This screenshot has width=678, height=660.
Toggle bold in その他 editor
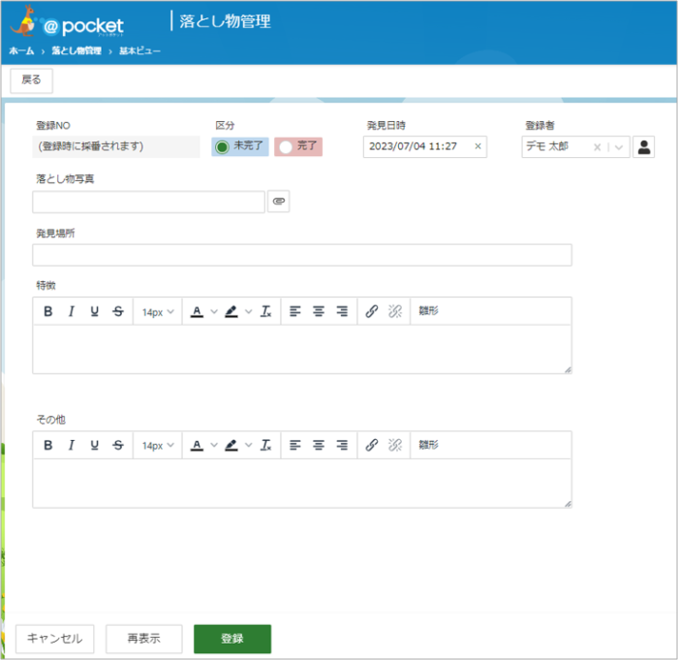tap(48, 445)
